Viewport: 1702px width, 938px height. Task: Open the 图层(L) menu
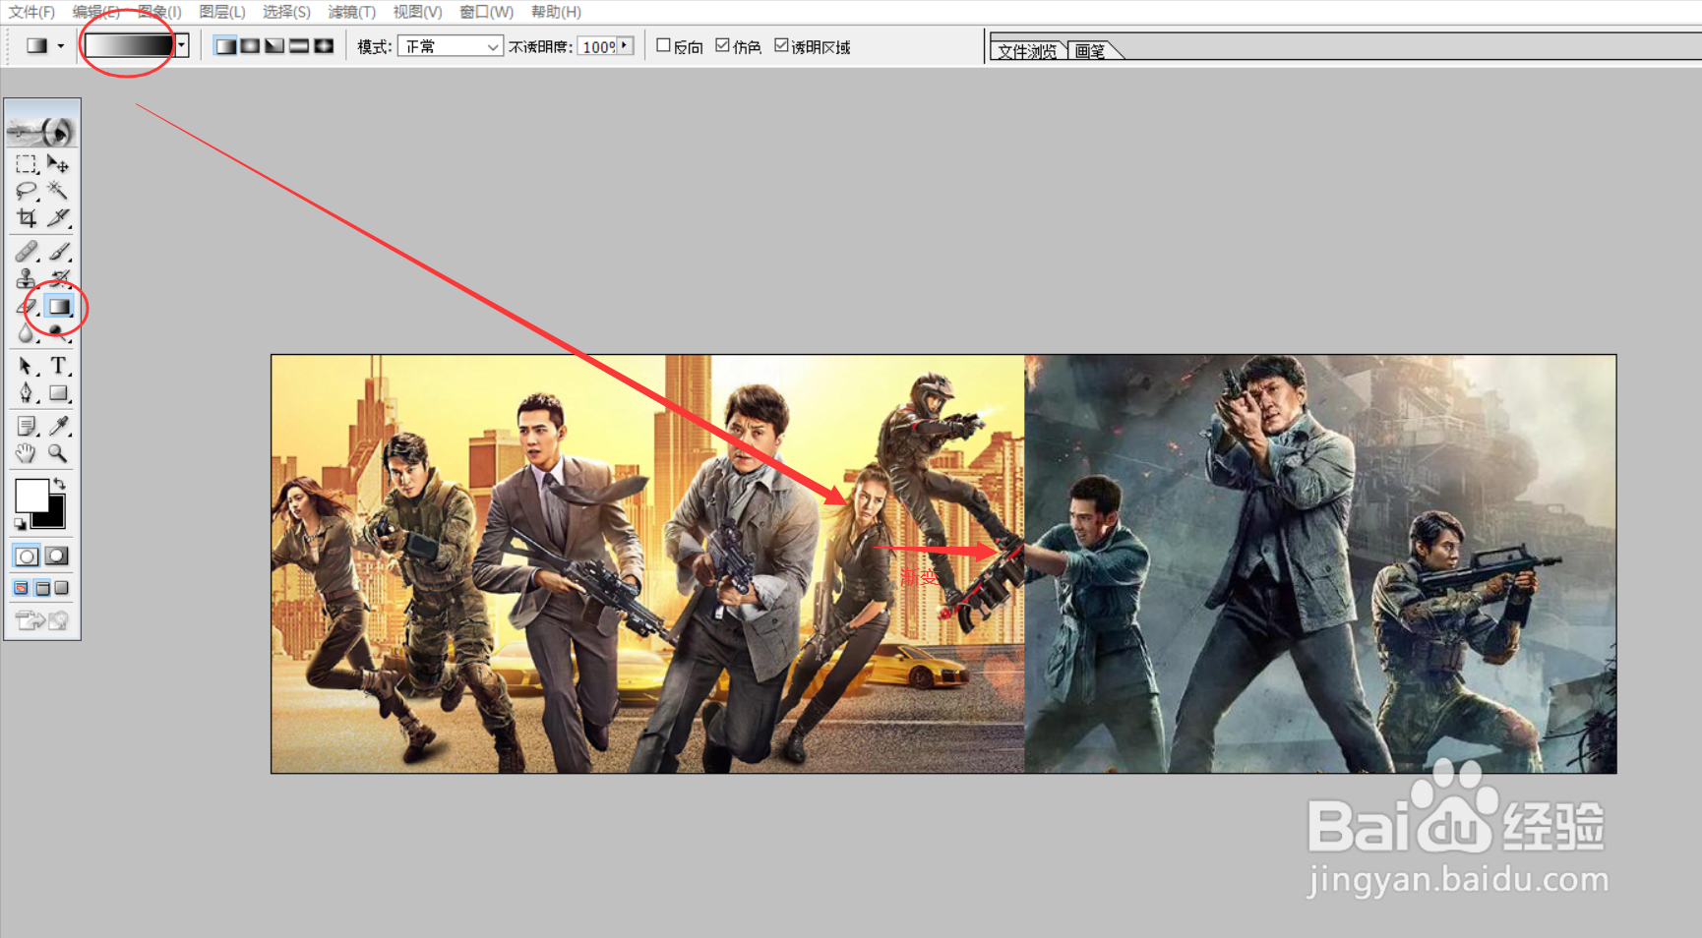pos(222,12)
